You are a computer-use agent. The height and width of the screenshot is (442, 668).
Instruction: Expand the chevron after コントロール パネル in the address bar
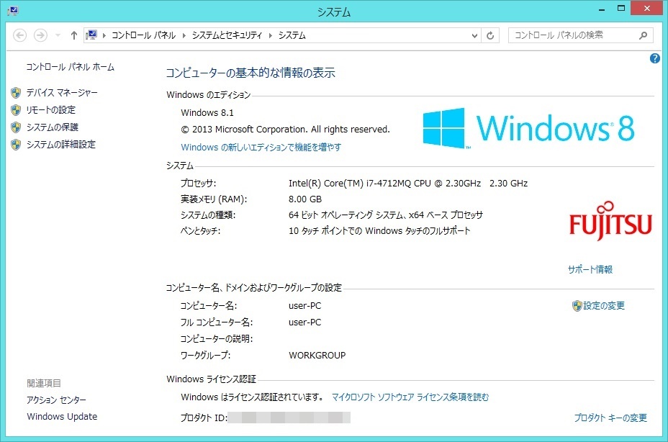[x=184, y=35]
